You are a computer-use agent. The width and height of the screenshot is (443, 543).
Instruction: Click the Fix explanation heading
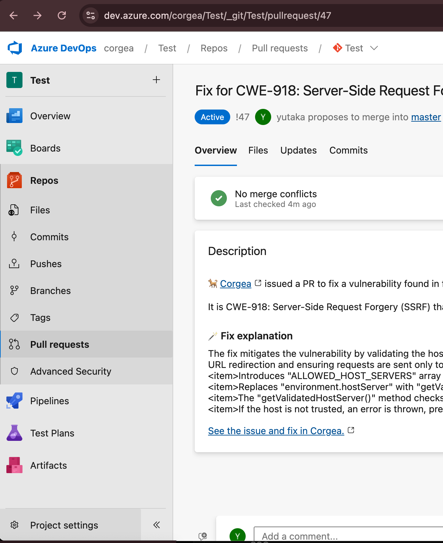257,336
